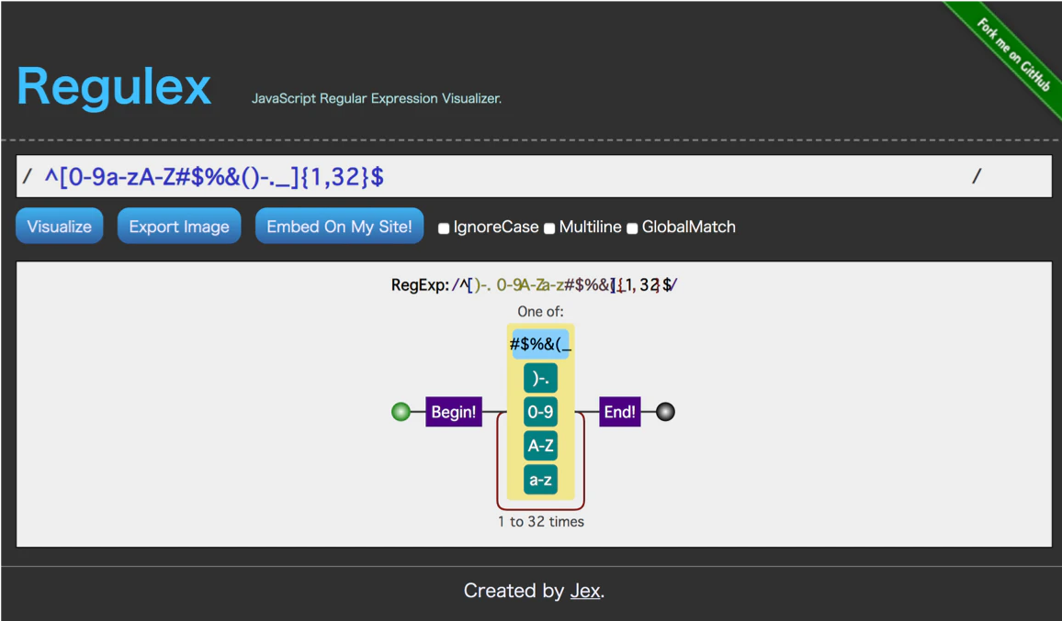
Task: Open the Fork me on GitHub ribbon
Action: 1012,54
